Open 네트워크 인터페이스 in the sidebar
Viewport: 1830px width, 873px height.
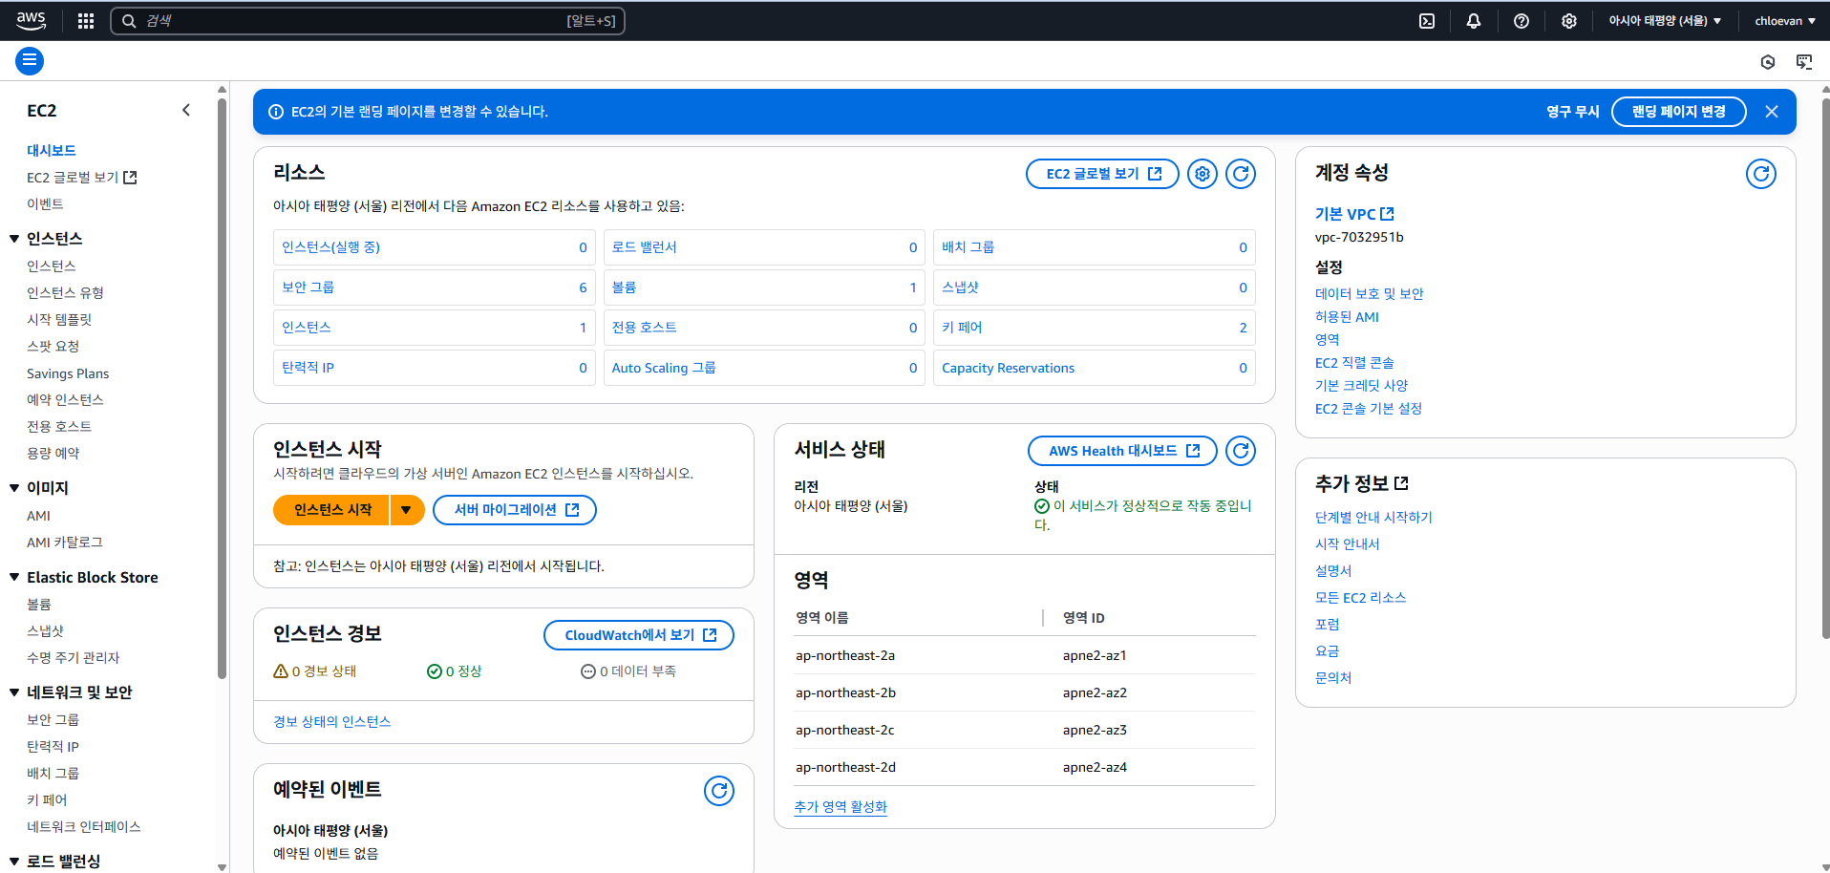[84, 827]
